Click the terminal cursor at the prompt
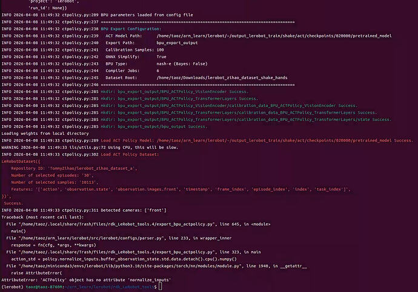The height and width of the screenshot is (292, 418). click(160, 287)
